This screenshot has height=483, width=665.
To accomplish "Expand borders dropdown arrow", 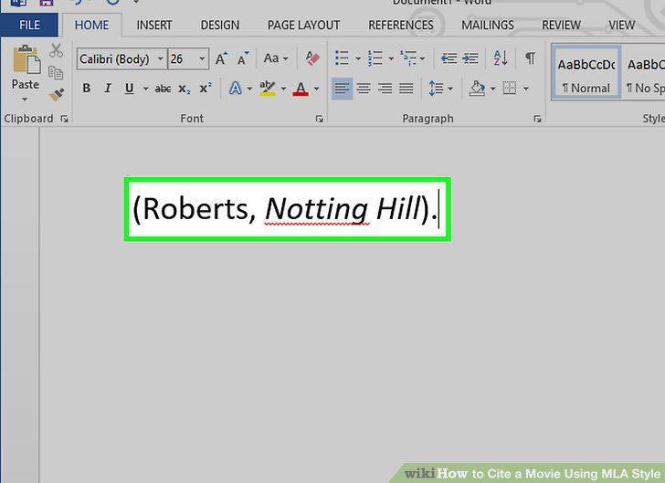I will click(x=526, y=89).
